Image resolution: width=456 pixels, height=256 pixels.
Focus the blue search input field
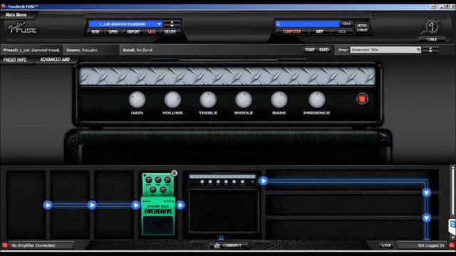pyautogui.click(x=307, y=23)
